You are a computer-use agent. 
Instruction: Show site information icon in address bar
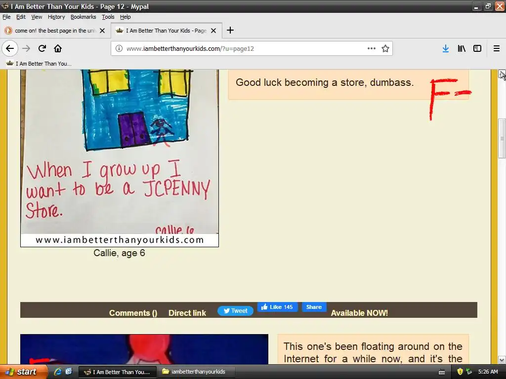coord(119,48)
